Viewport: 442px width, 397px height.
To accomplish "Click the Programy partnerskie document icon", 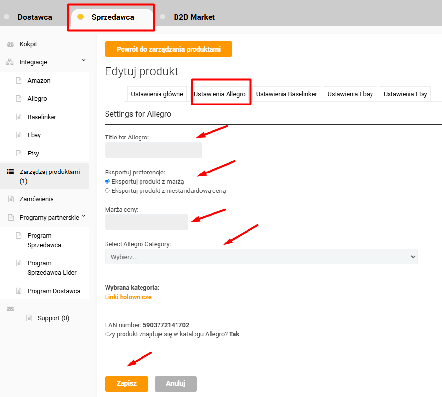I will click(x=10, y=218).
